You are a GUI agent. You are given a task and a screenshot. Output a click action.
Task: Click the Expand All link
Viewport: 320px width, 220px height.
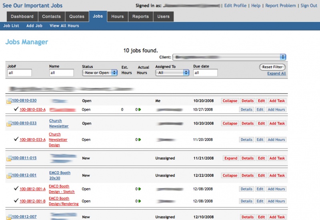pos(276,73)
